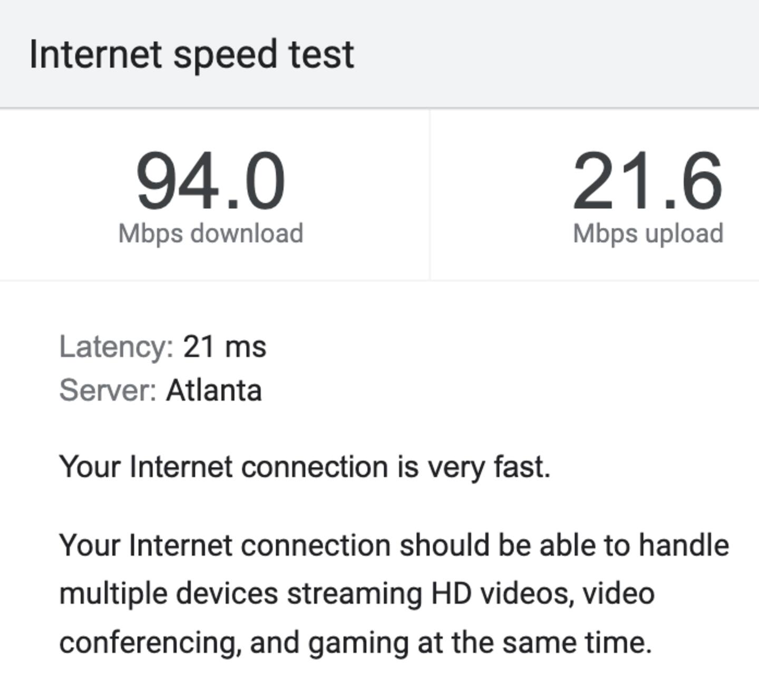Screen dimensions: 759x690
Task: Click the word Your starting the last paragraph
Action: click(90, 545)
